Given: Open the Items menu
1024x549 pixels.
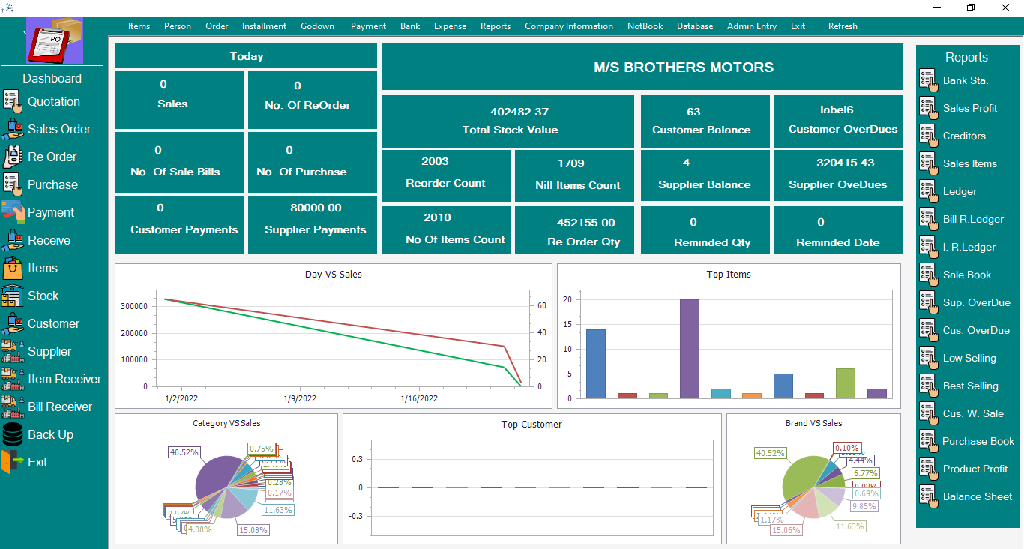Looking at the screenshot, I should 139,25.
